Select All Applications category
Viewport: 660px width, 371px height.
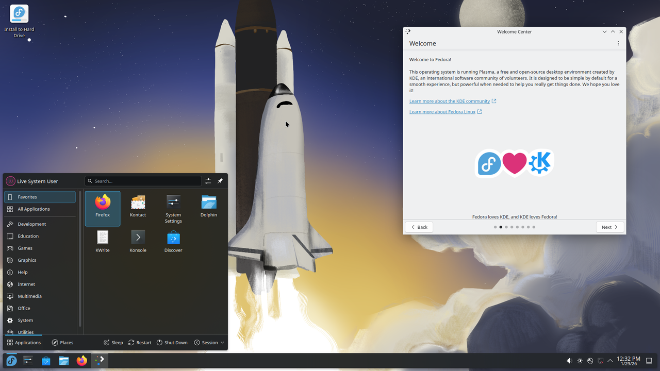pos(40,209)
